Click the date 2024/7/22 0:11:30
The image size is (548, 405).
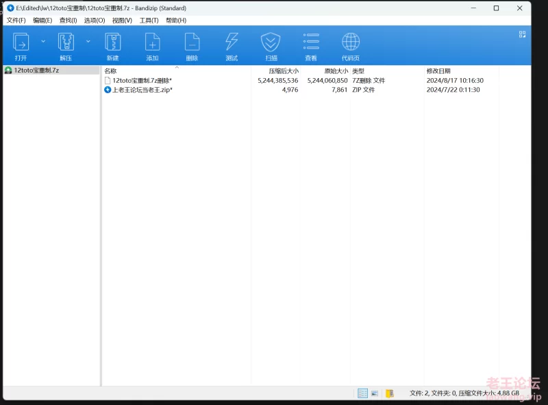[x=453, y=90]
